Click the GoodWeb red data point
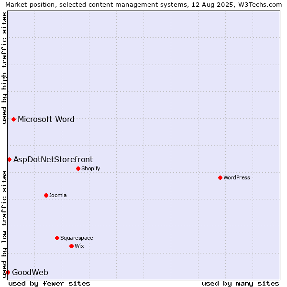The image size is (287, 287). click(x=8, y=272)
